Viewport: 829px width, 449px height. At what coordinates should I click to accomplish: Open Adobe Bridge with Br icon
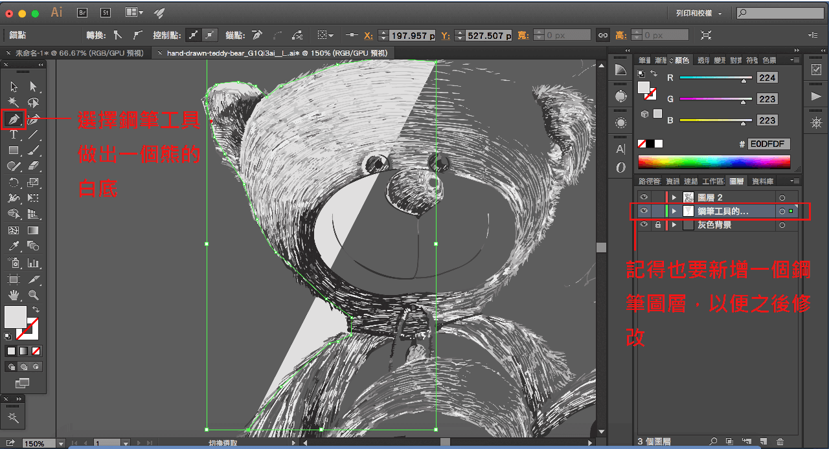[82, 12]
